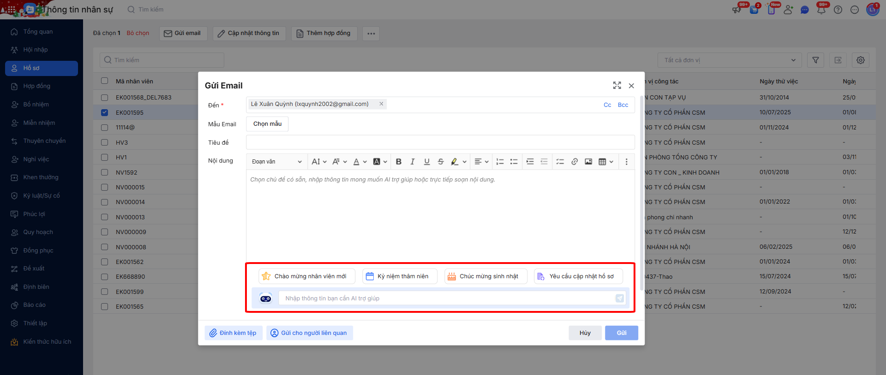Apply italic formatting in the editor
Image resolution: width=886 pixels, height=375 pixels.
coord(413,162)
